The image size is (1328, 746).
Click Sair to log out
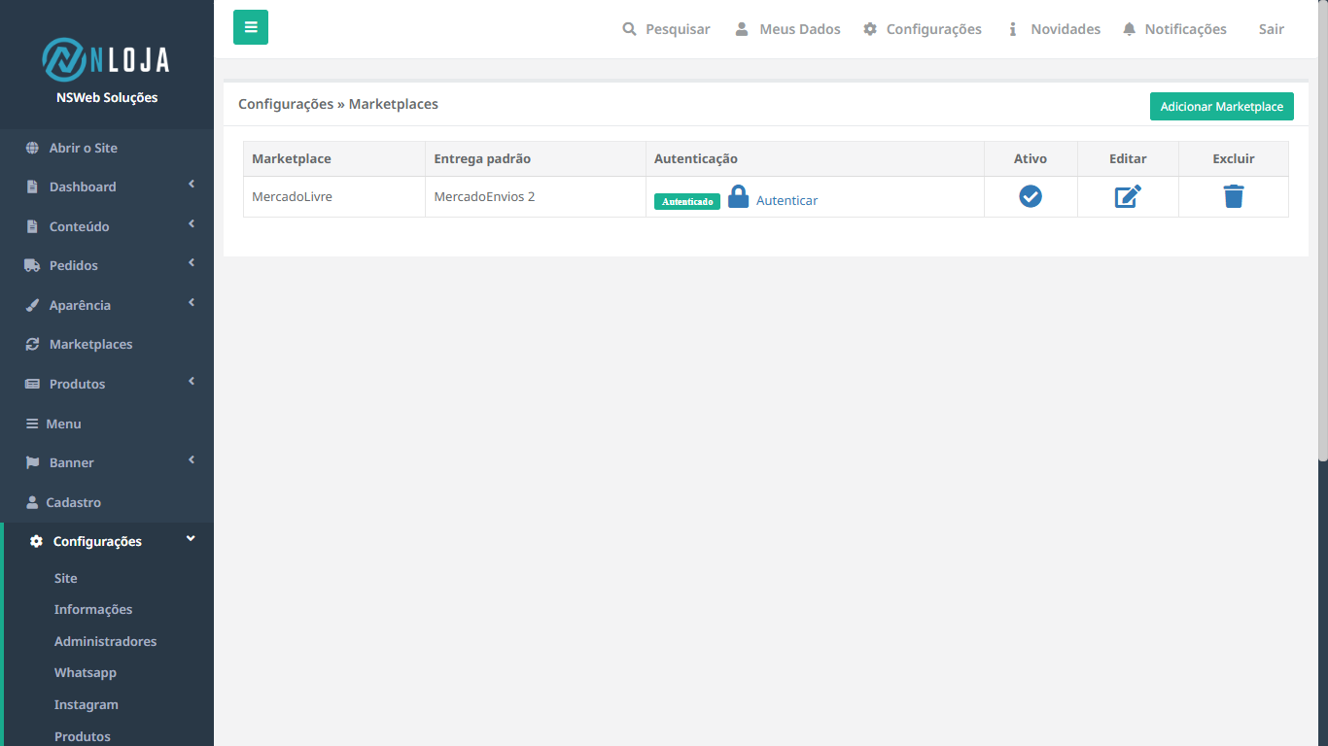1272,29
